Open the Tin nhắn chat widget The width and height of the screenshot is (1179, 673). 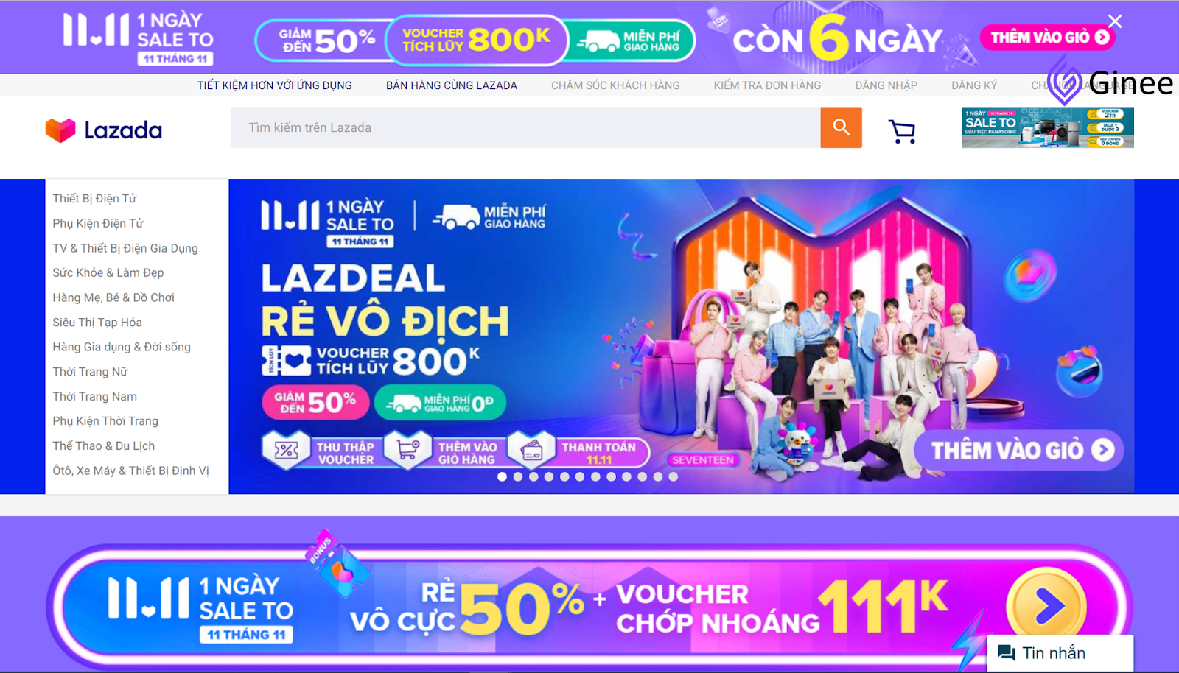click(1060, 653)
